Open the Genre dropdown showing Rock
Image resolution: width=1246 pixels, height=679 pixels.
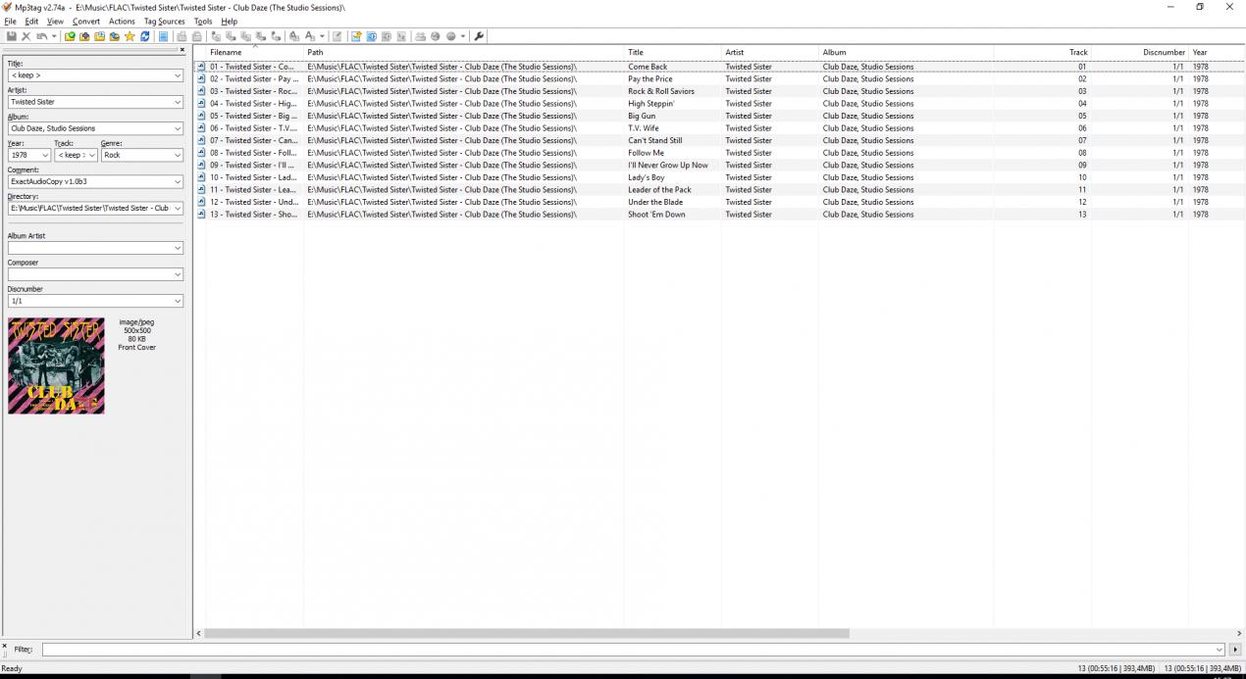pos(178,155)
